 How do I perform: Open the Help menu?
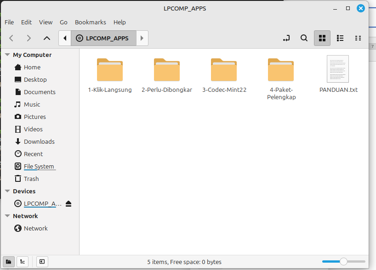point(120,22)
